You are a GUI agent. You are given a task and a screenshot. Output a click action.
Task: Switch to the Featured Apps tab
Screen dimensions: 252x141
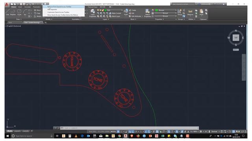coord(93,7)
